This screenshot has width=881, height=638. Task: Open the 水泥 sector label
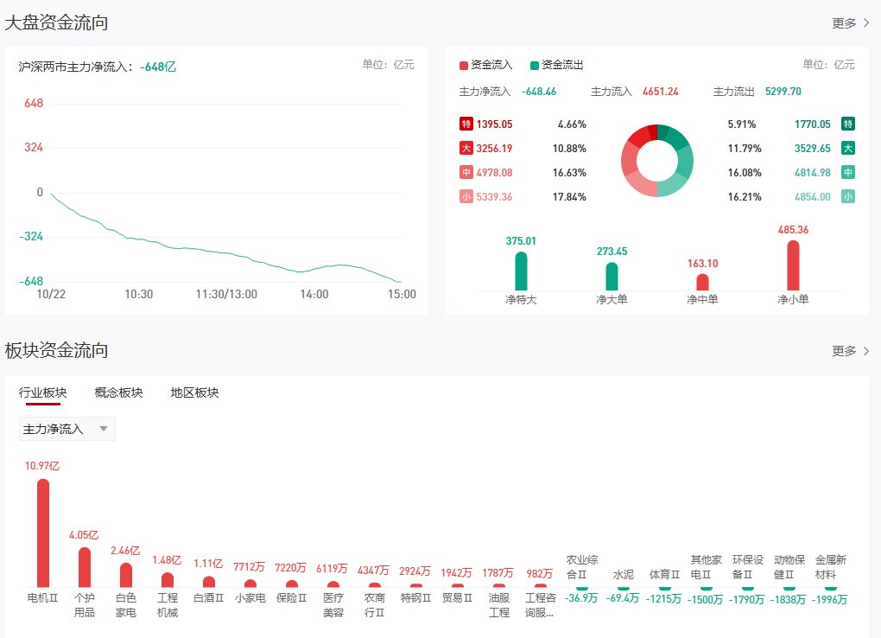point(623,574)
